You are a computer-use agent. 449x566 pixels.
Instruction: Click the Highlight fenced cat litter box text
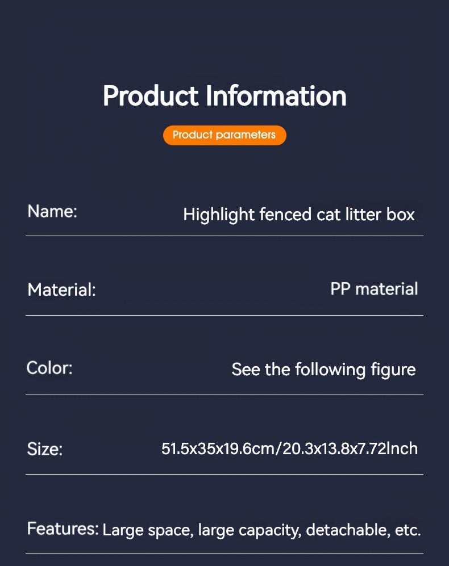[x=299, y=215]
